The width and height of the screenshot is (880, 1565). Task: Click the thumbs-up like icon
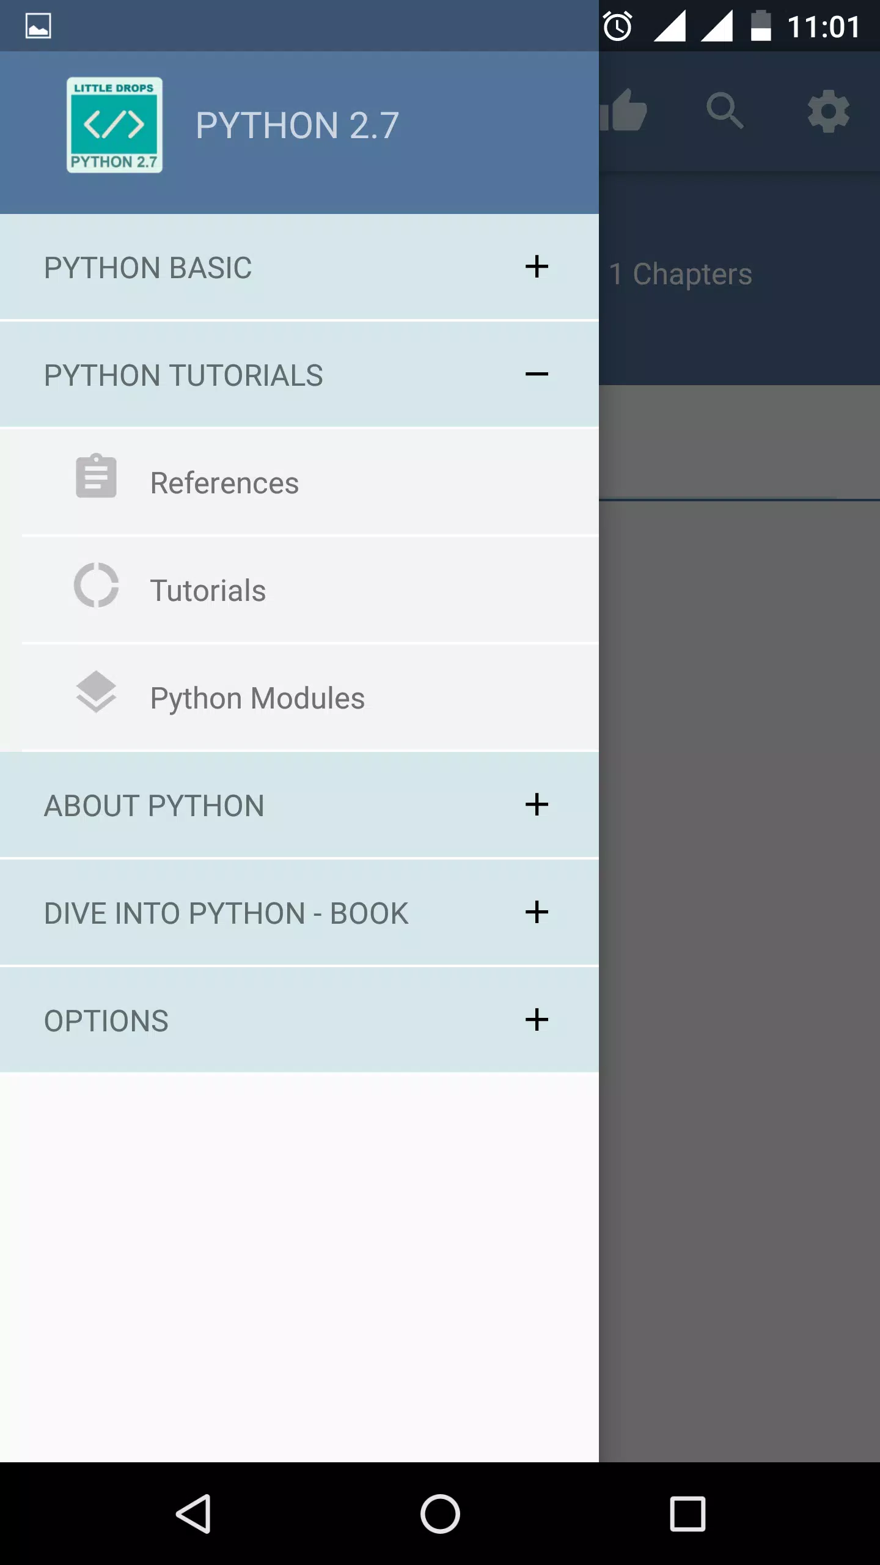click(x=623, y=111)
